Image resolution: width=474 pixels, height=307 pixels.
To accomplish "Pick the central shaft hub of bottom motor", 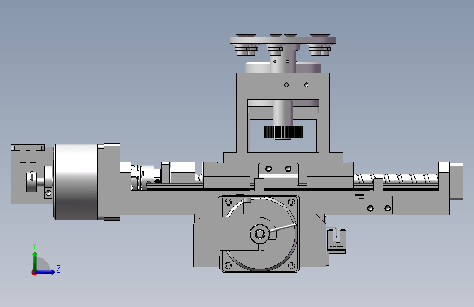I will pos(260,234).
